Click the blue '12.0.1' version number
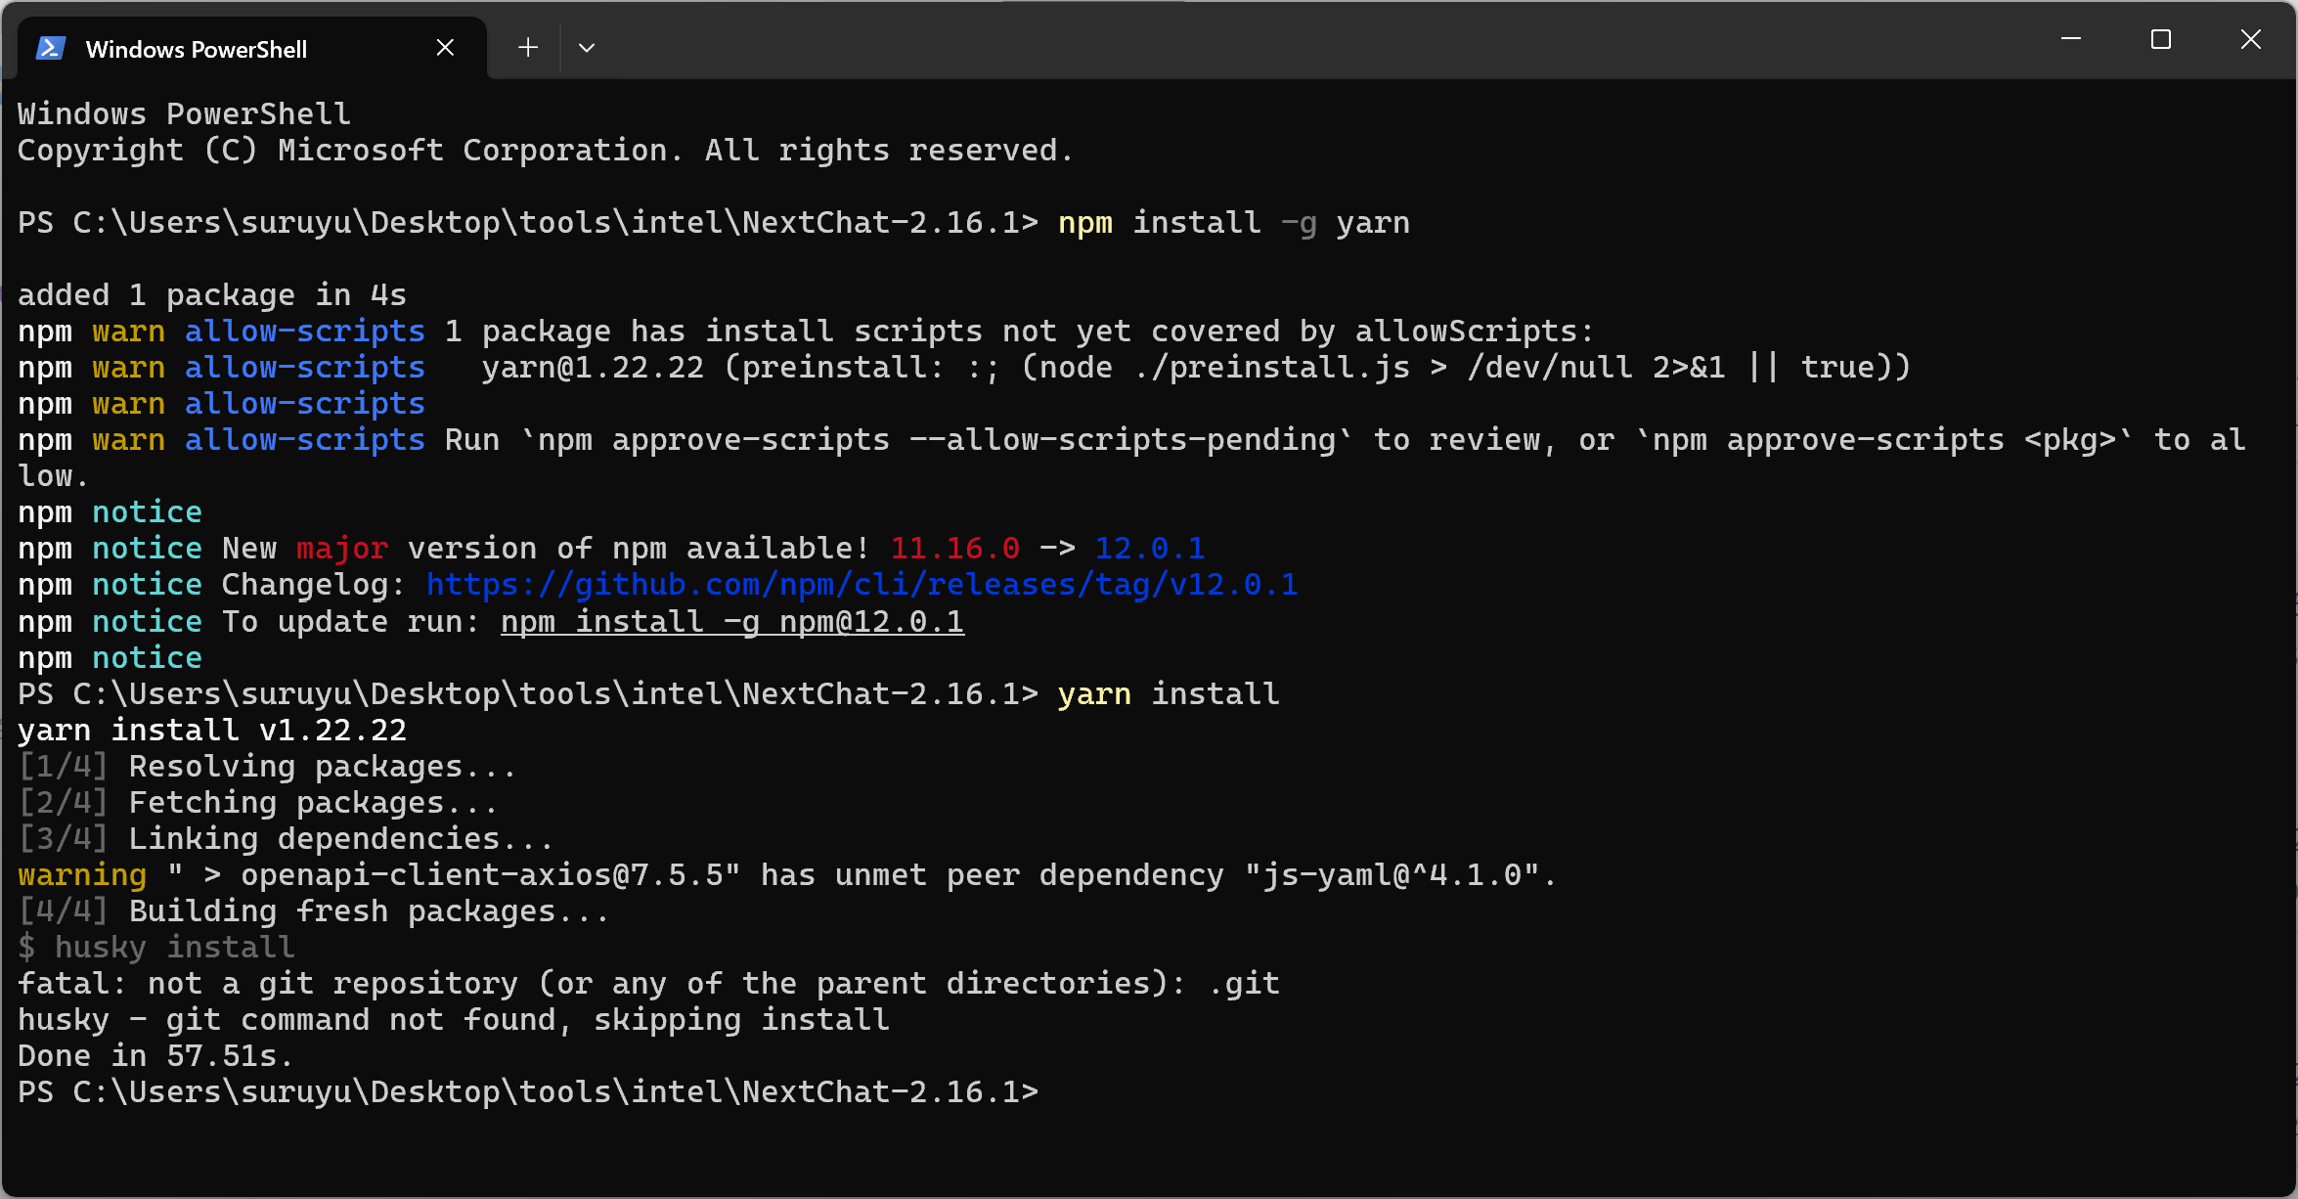This screenshot has height=1199, width=2298. 1150,549
